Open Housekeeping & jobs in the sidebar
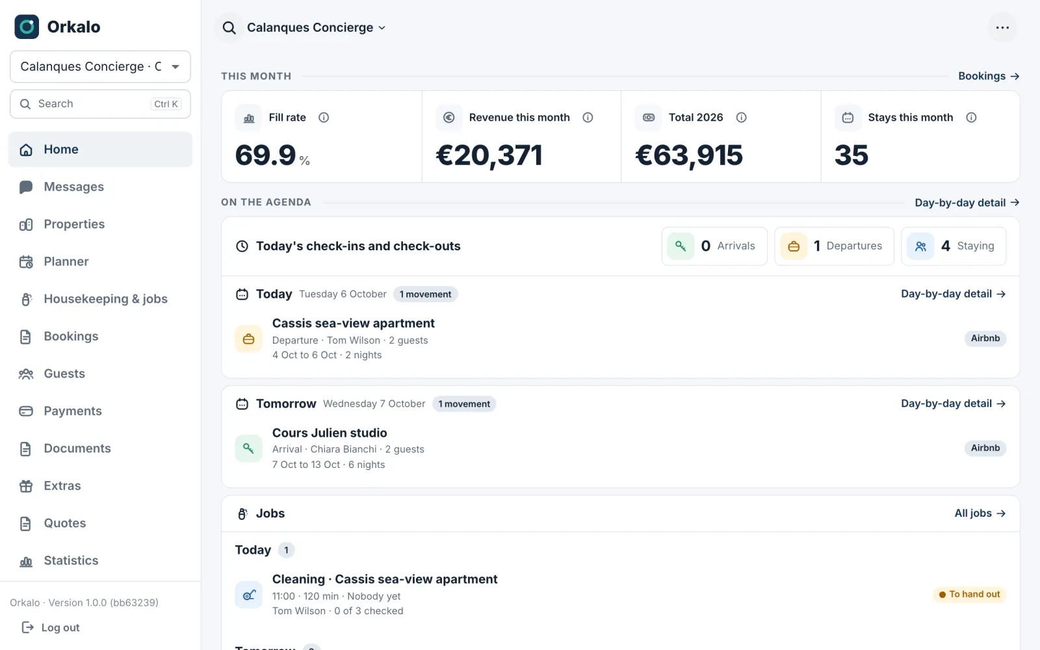This screenshot has width=1040, height=650. [x=100, y=299]
